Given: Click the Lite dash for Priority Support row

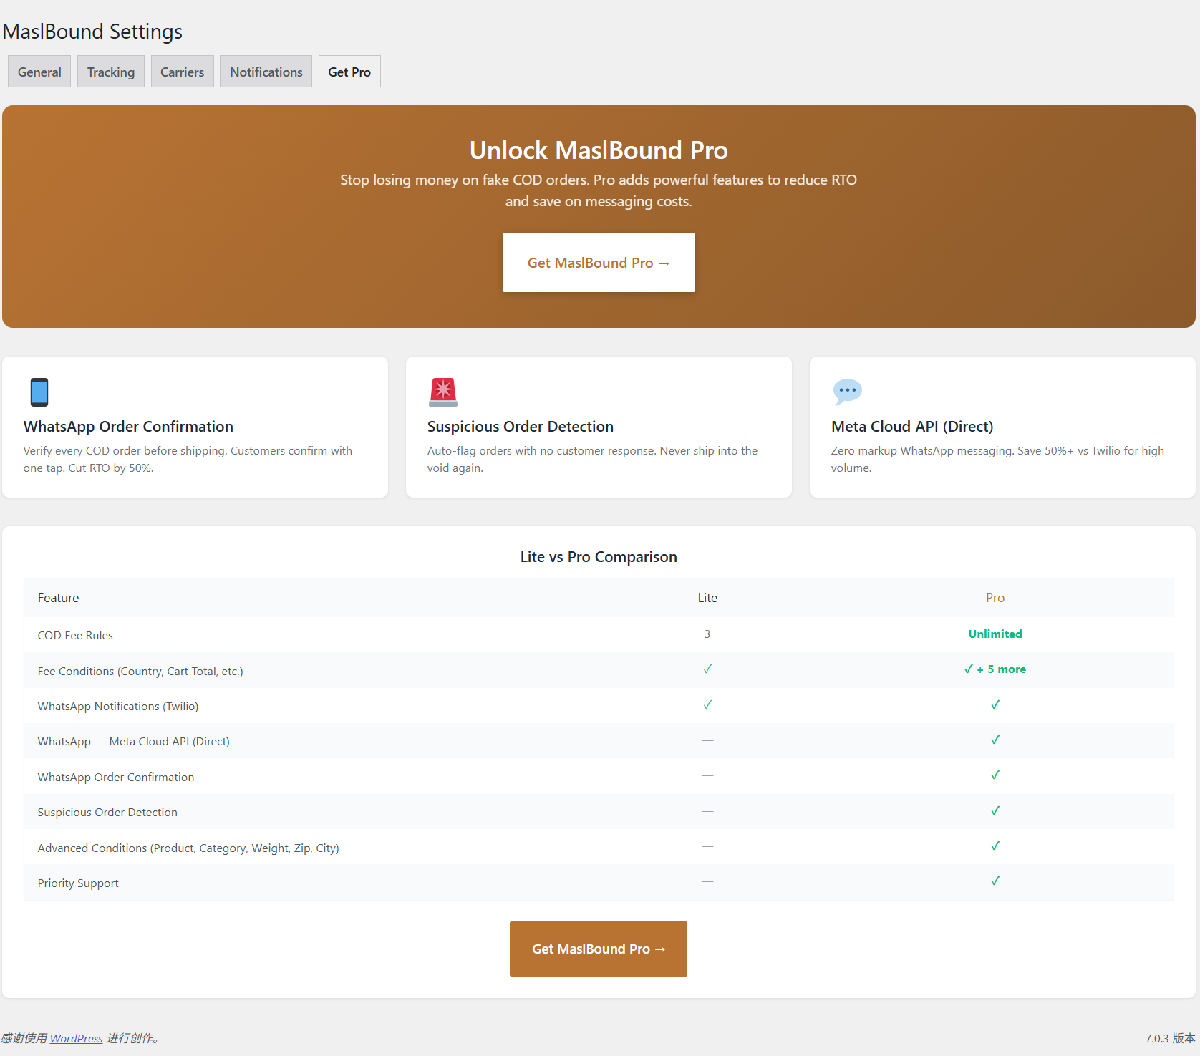Looking at the screenshot, I should 707,881.
